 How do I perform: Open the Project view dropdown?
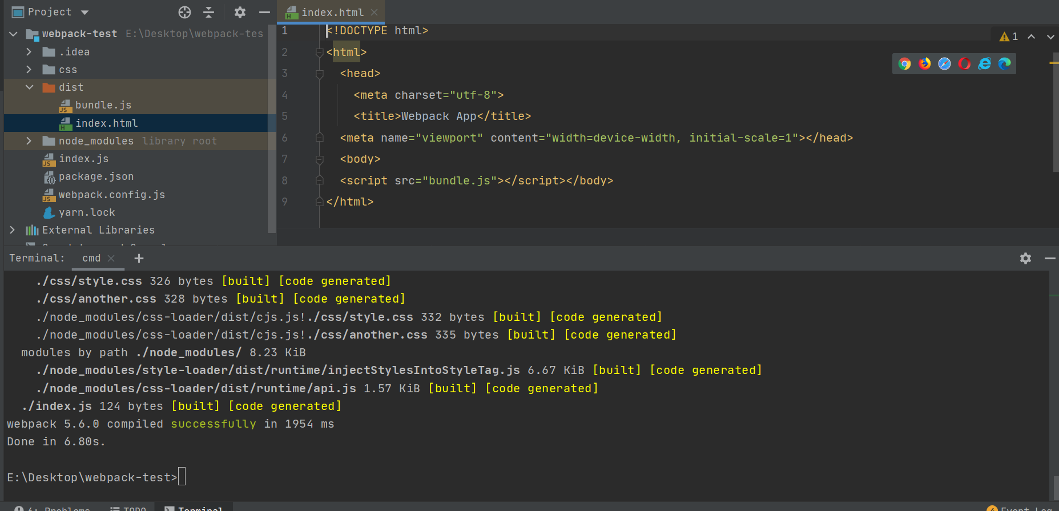tap(85, 12)
